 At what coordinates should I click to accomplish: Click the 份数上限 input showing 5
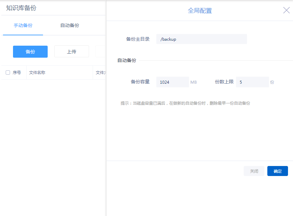pyautogui.click(x=252, y=82)
